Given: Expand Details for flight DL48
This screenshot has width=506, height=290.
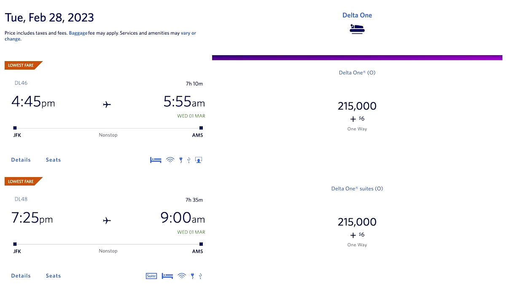Looking at the screenshot, I should pyautogui.click(x=21, y=276).
